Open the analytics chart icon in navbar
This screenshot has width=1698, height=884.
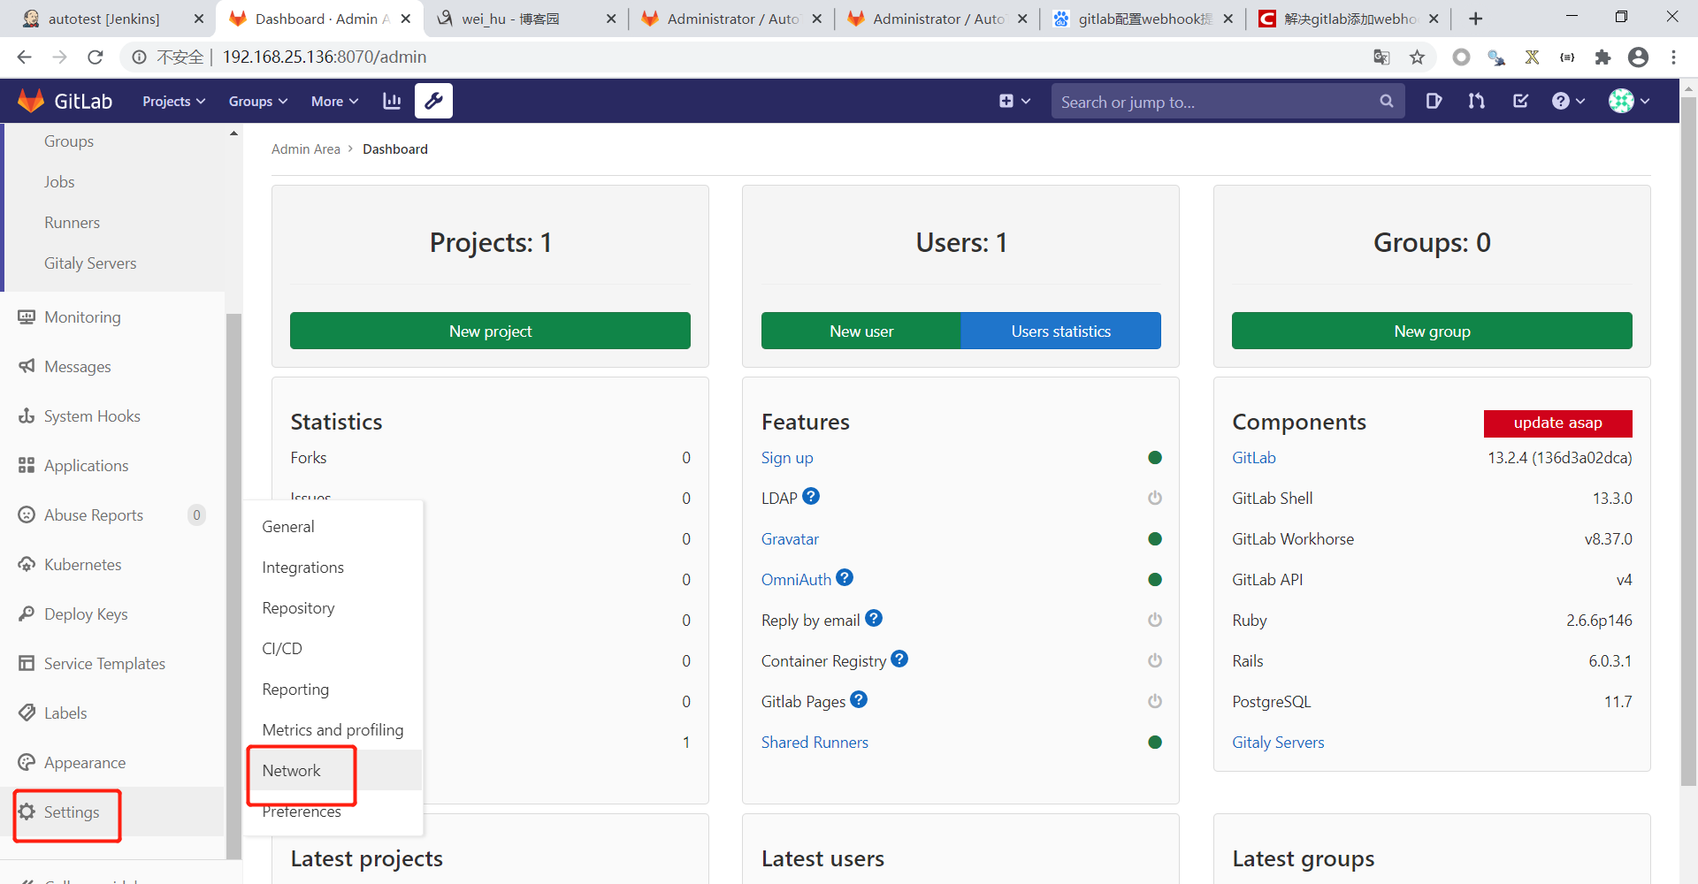point(392,101)
